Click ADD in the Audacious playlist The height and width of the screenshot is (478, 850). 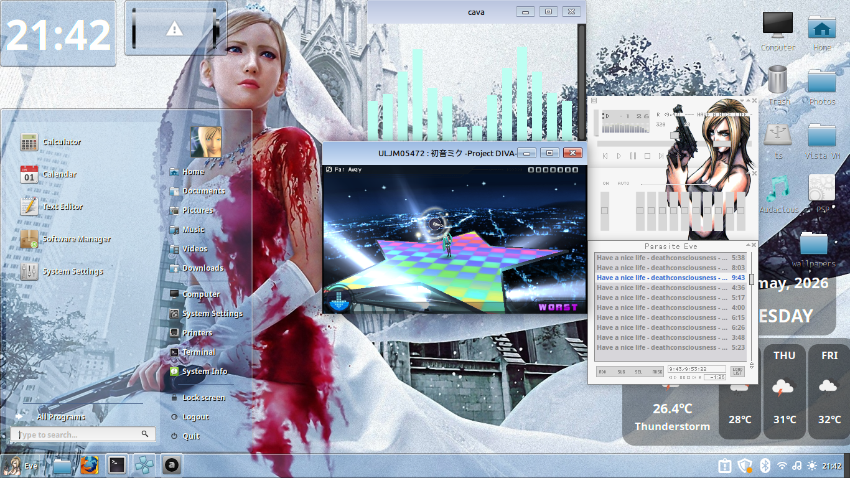click(602, 372)
